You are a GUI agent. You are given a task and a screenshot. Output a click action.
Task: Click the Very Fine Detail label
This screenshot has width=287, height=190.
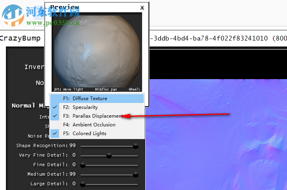pos(43,155)
